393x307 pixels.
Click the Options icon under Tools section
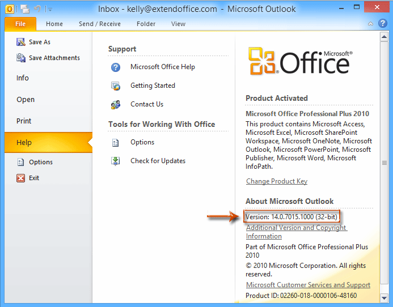[x=115, y=143]
